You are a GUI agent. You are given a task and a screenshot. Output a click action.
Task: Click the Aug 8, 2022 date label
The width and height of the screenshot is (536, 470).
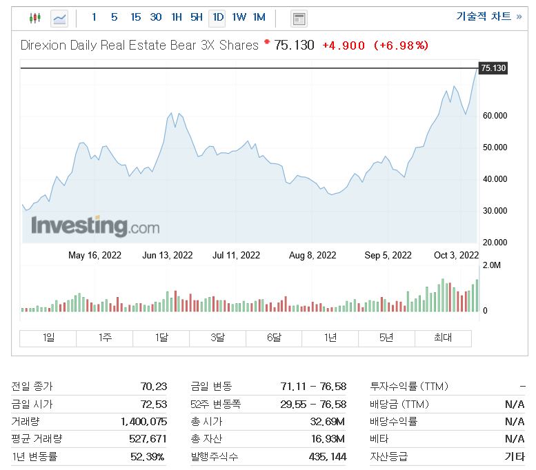[312, 255]
